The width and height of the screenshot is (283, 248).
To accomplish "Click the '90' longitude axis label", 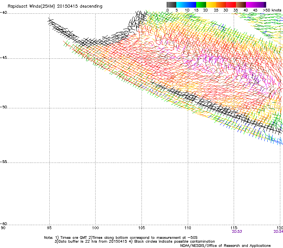I will coord(3,228).
